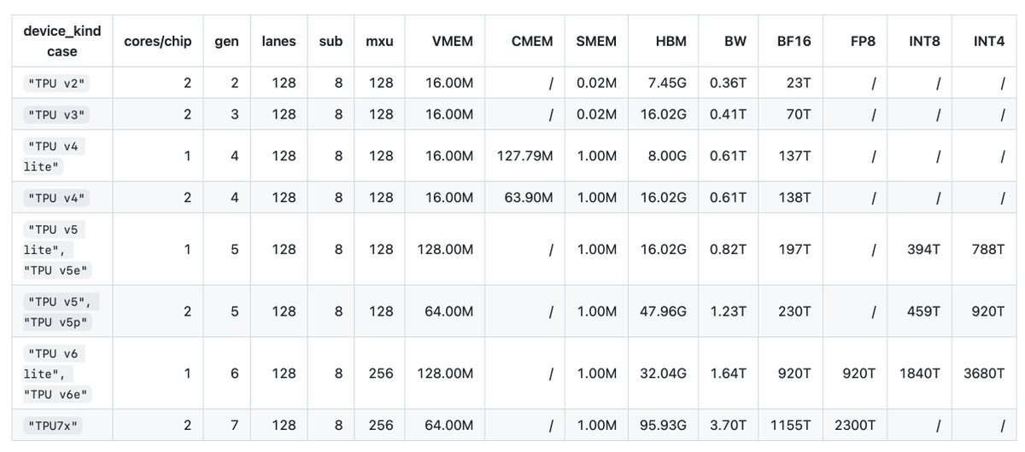Image resolution: width=1025 pixels, height=452 pixels.
Task: Click CMEM value "127.79M"
Action: click(x=524, y=155)
